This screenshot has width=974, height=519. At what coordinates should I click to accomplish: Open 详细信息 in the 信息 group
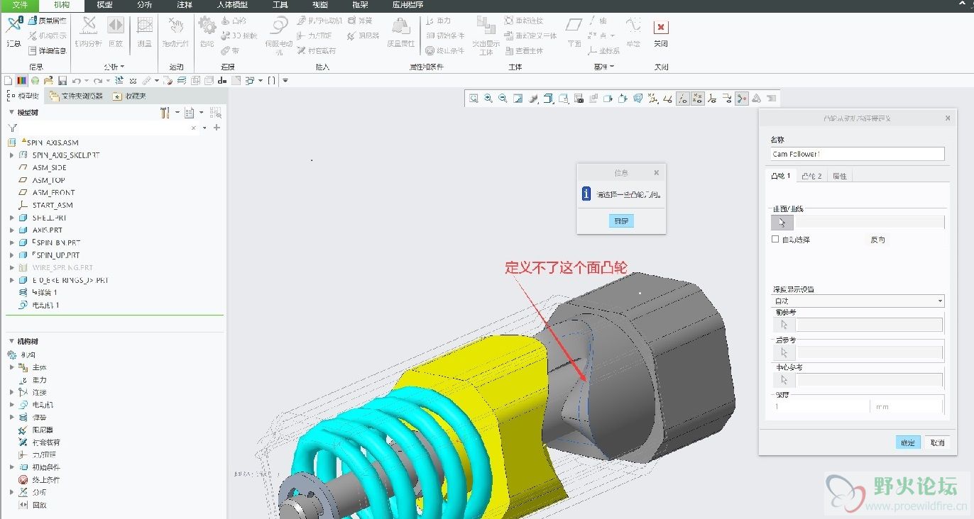pyautogui.click(x=47, y=50)
